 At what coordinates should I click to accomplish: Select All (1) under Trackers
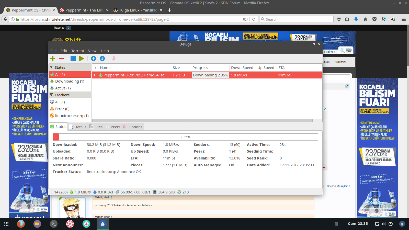[x=70, y=102]
